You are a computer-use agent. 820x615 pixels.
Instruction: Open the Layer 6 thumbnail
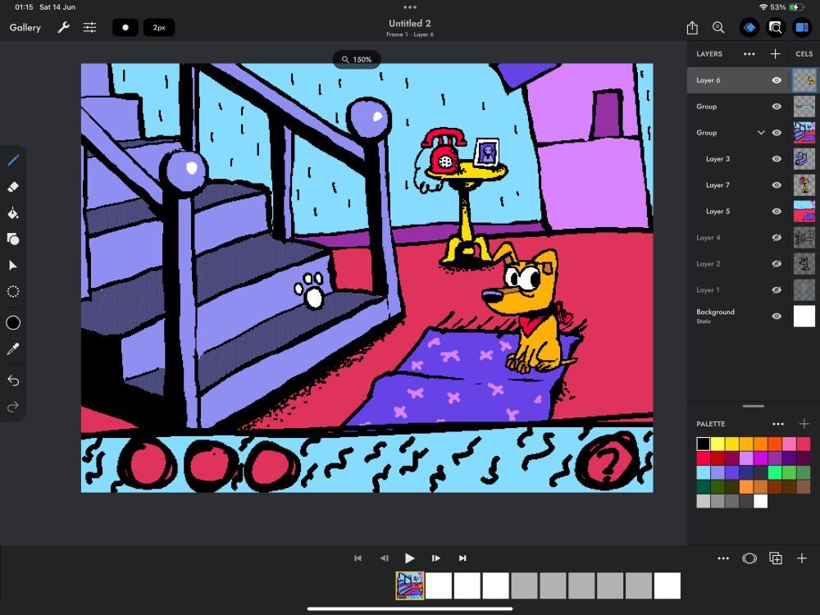tap(804, 80)
